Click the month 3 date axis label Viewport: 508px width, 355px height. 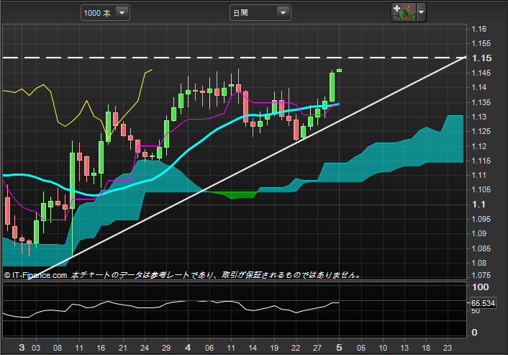tap(22, 348)
